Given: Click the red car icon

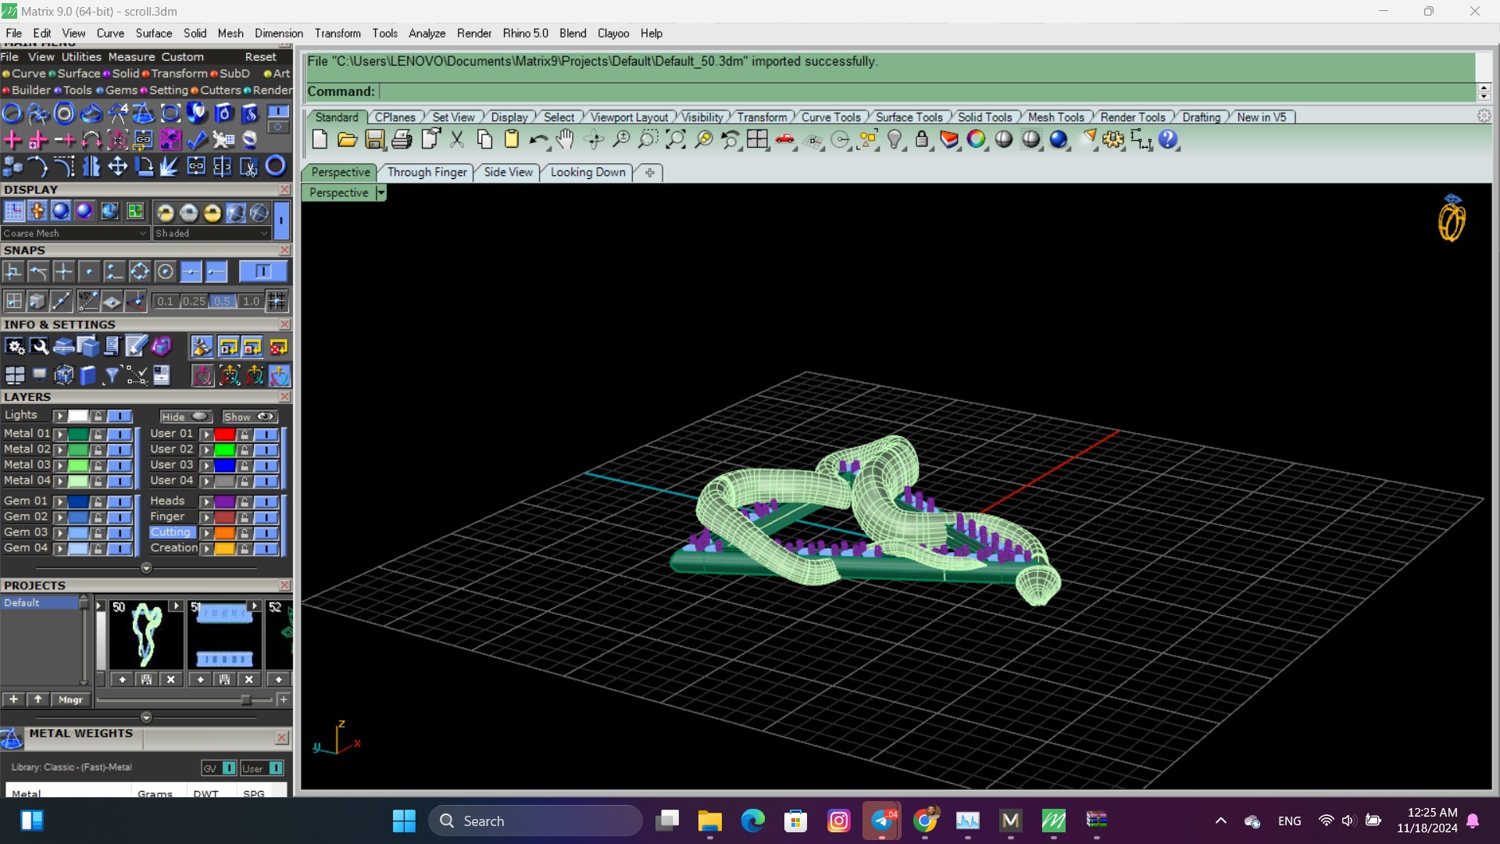Looking at the screenshot, I should (784, 139).
